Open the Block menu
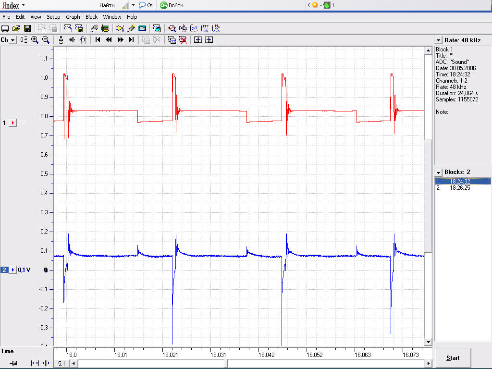 pos(91,17)
